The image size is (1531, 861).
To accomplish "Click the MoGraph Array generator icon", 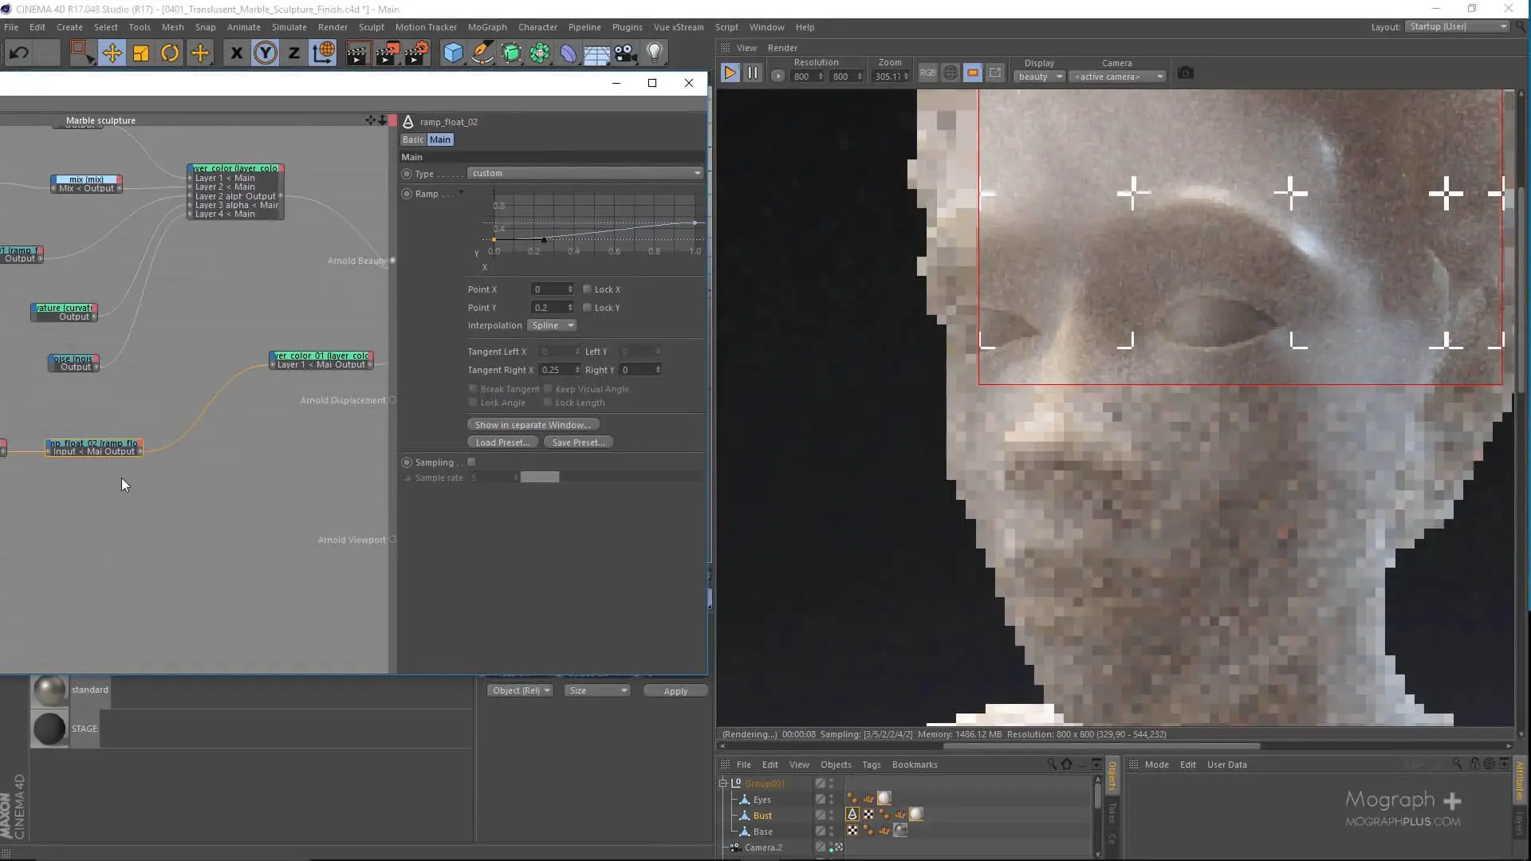I will [540, 53].
